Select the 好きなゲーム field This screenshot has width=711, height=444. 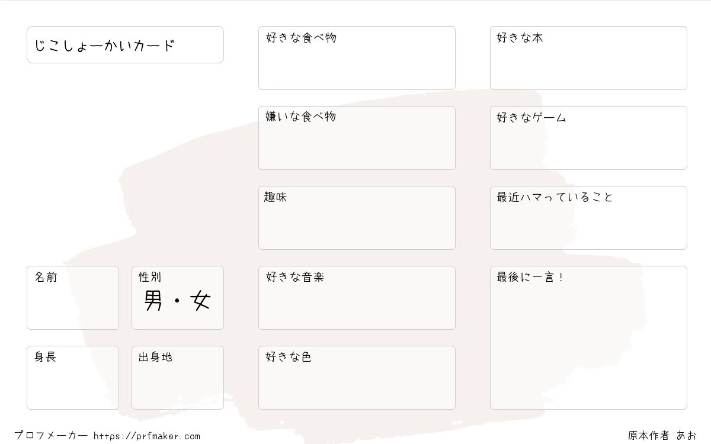point(588,138)
